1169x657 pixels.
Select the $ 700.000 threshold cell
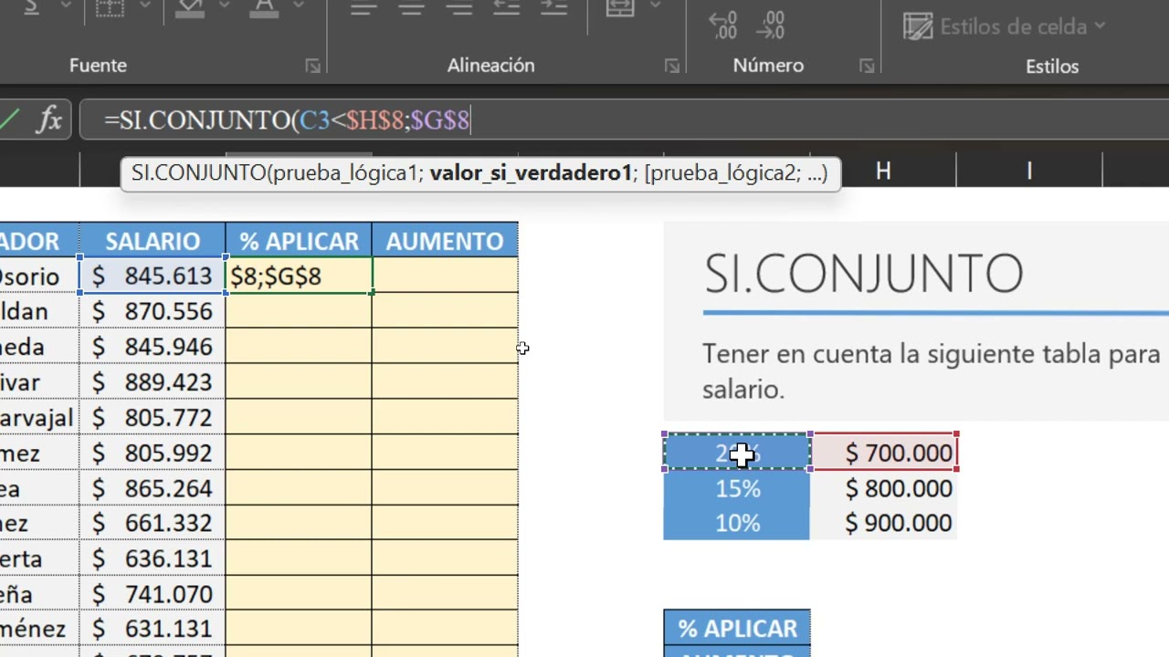coord(884,453)
